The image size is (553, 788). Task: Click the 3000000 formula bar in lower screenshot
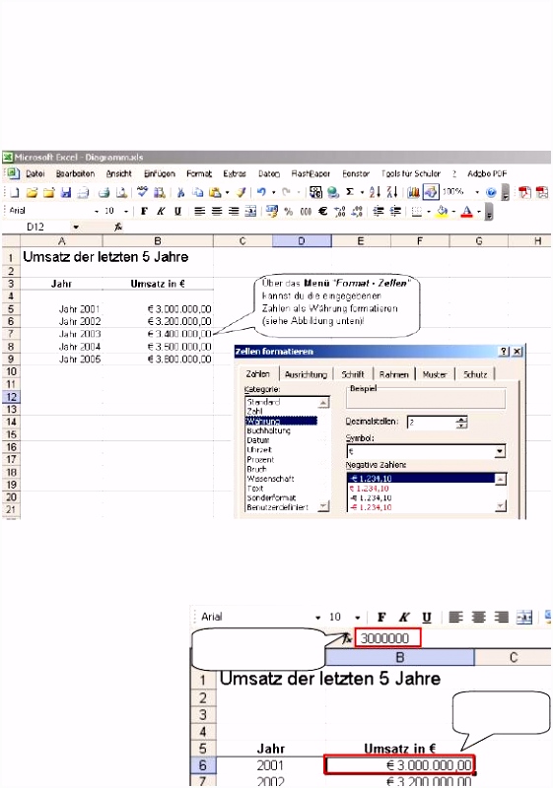(x=387, y=638)
